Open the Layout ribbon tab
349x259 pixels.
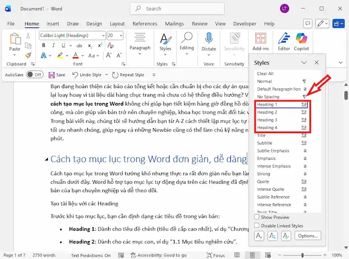(x=117, y=23)
